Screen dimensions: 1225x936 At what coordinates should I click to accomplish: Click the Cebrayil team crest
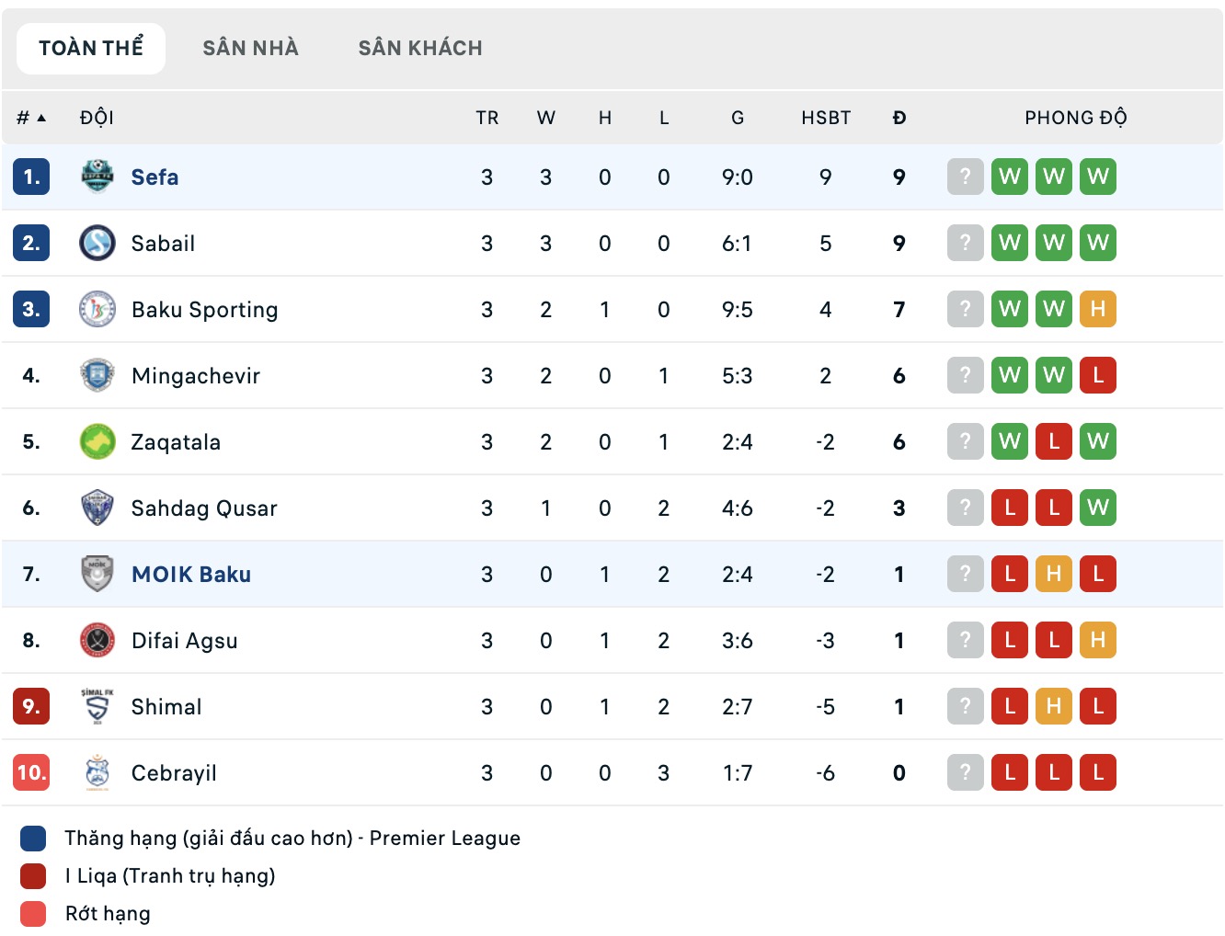pos(97,772)
